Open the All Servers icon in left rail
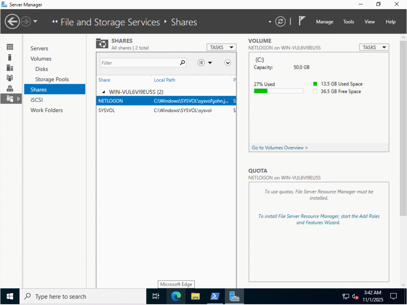Viewport: 407px width, 305px height. pos(10,68)
